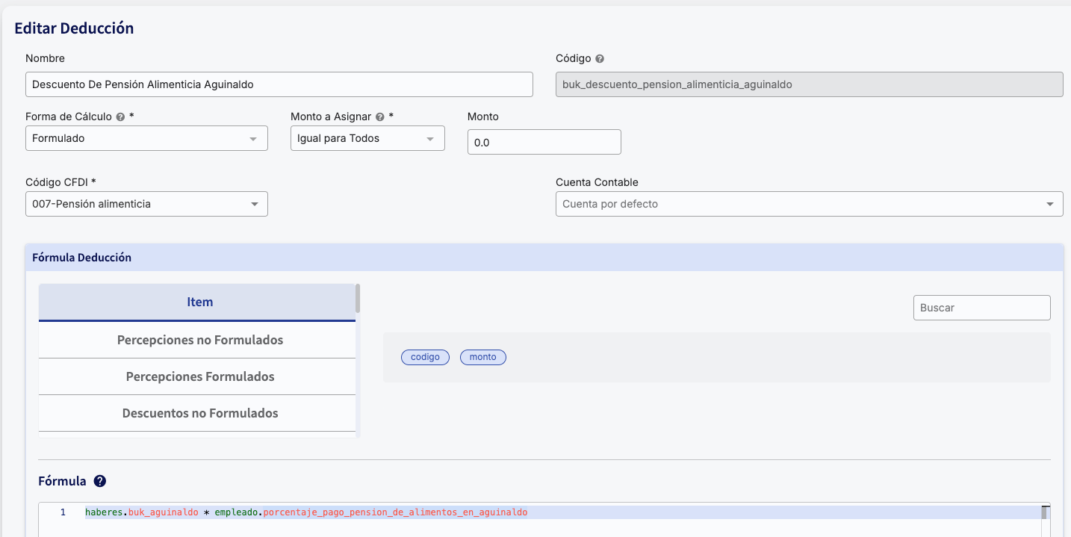Image resolution: width=1071 pixels, height=537 pixels.
Task: Click the help icon next to Código
Action: 600,59
